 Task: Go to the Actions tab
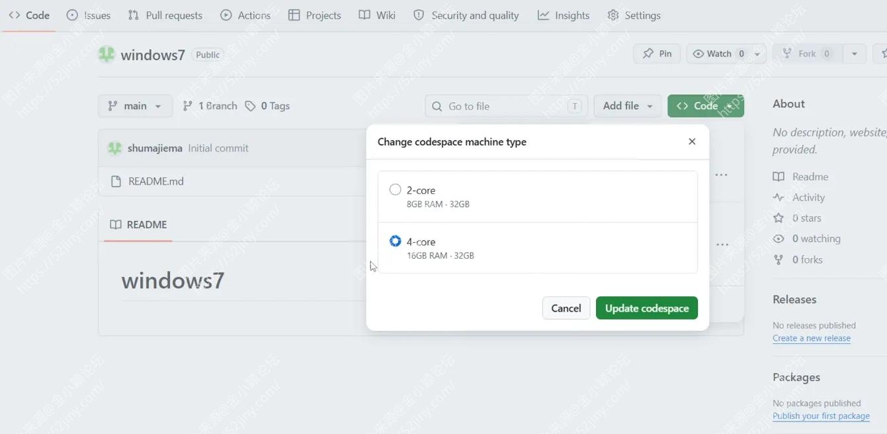pos(245,15)
